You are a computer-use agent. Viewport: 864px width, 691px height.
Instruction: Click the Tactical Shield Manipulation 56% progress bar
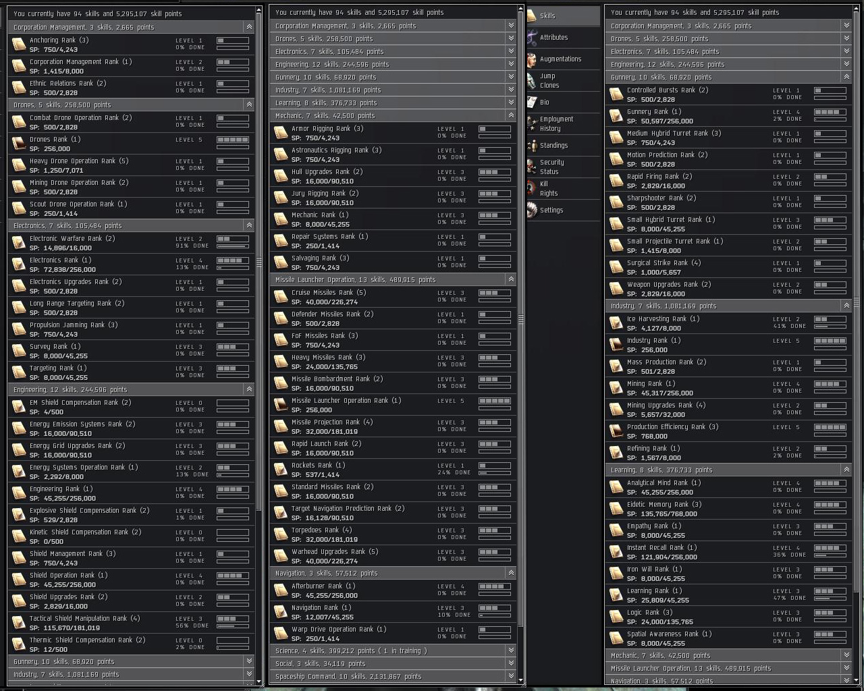coord(233,626)
